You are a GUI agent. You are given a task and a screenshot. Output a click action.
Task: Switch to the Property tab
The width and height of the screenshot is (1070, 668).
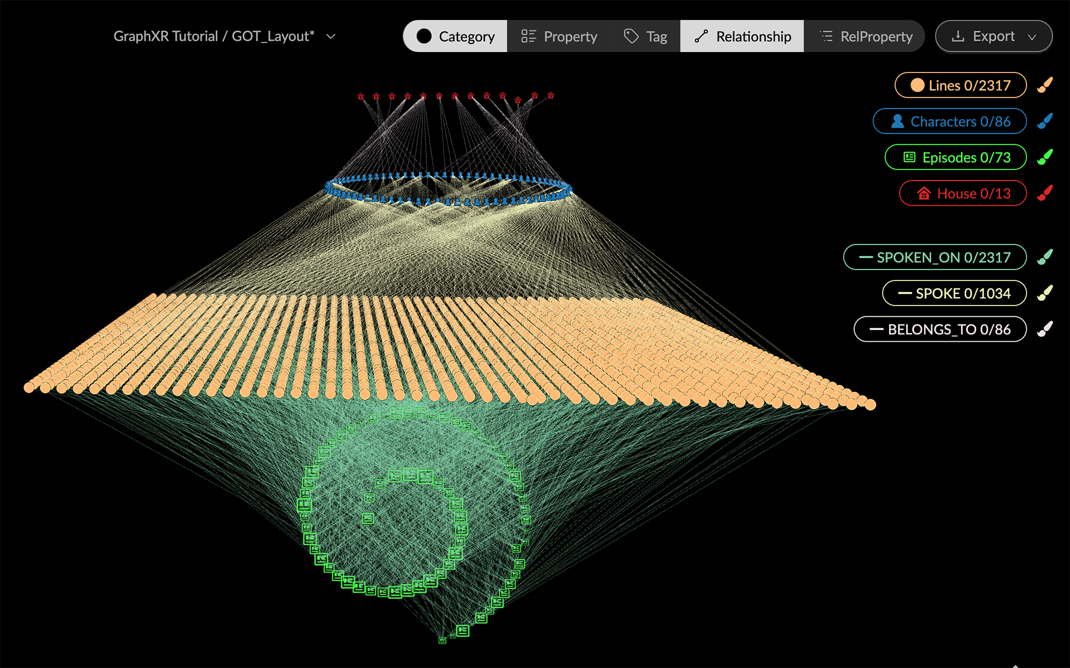(x=558, y=36)
